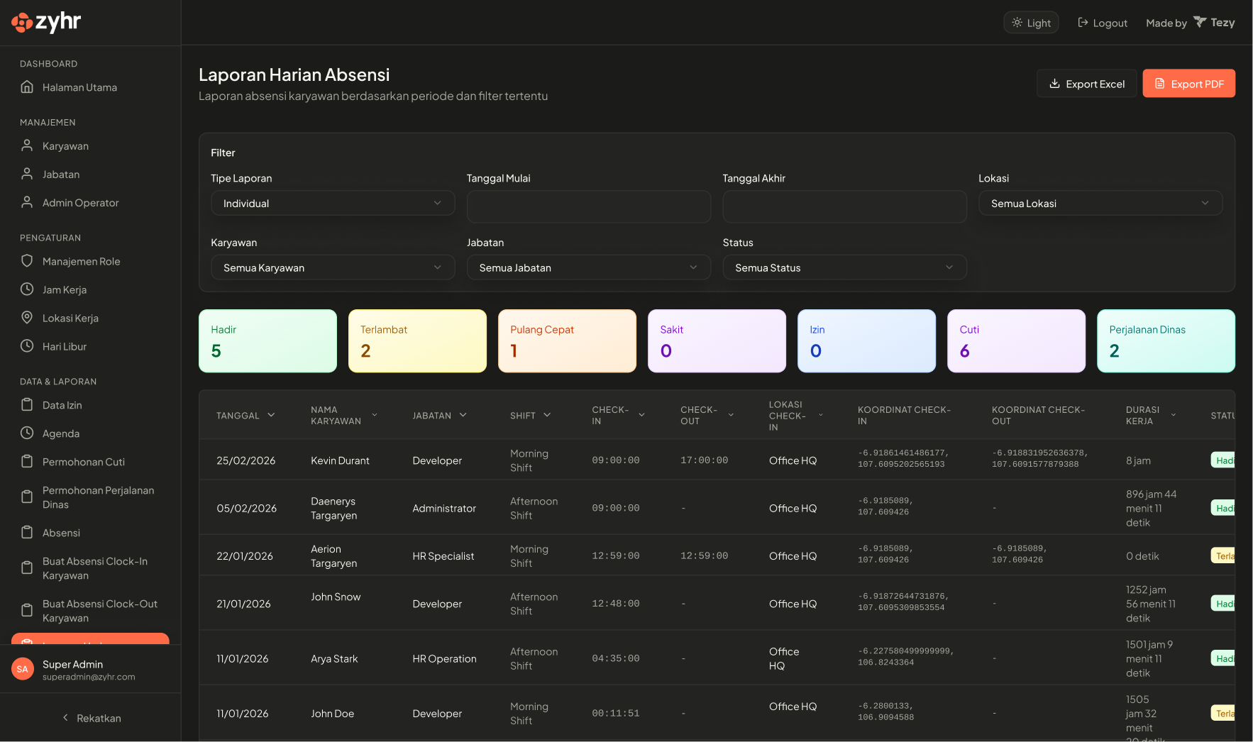Click the Manajemen Role shield icon
1253x742 pixels.
point(27,261)
